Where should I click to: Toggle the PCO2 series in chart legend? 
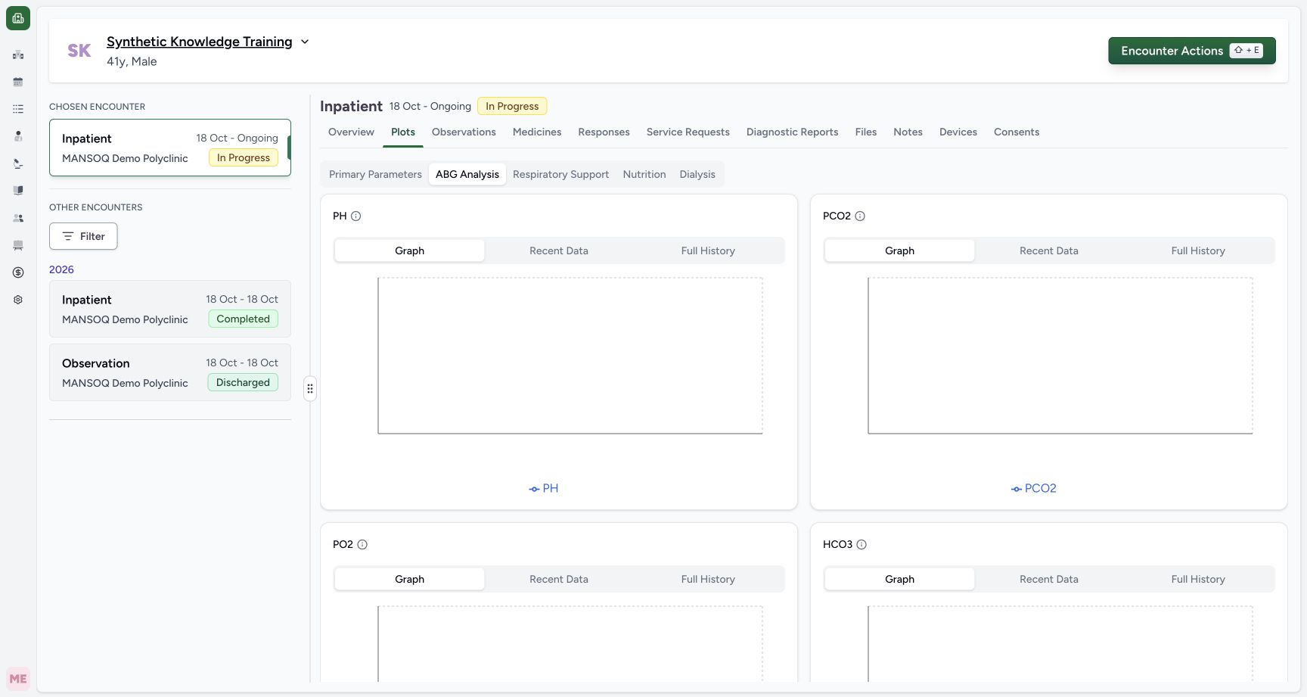coord(1034,488)
